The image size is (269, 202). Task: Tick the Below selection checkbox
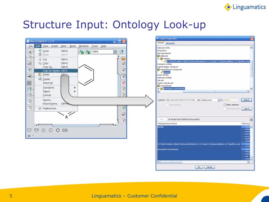225,105
